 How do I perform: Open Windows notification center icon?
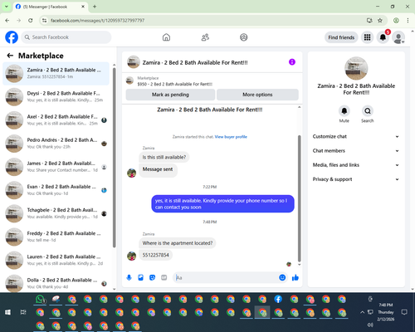(x=404, y=312)
